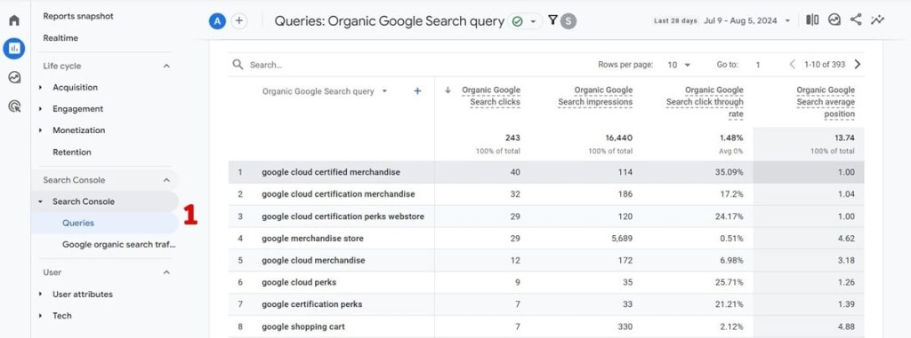Sort by Organic Google Search average position
911x338 pixels.
[826, 102]
